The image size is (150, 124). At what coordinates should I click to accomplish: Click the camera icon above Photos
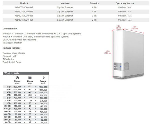(x=17, y=78)
